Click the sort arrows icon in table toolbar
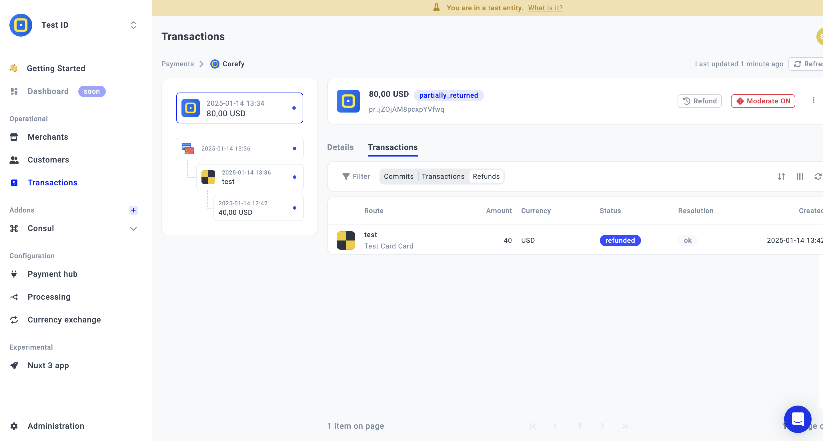 pos(781,177)
